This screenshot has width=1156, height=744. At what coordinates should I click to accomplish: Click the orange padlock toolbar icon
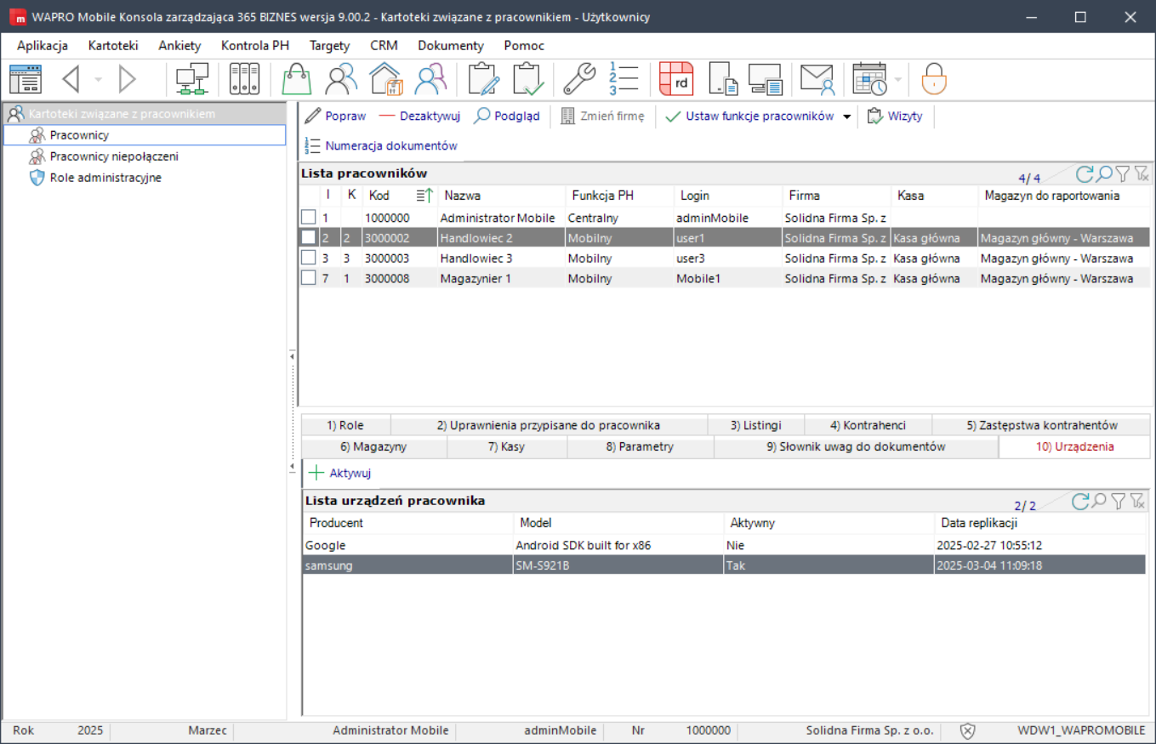(934, 79)
